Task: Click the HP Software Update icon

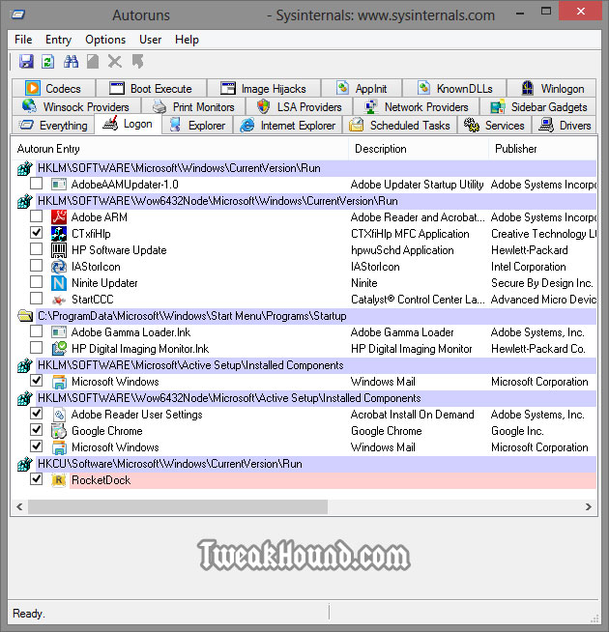Action: tap(59, 250)
